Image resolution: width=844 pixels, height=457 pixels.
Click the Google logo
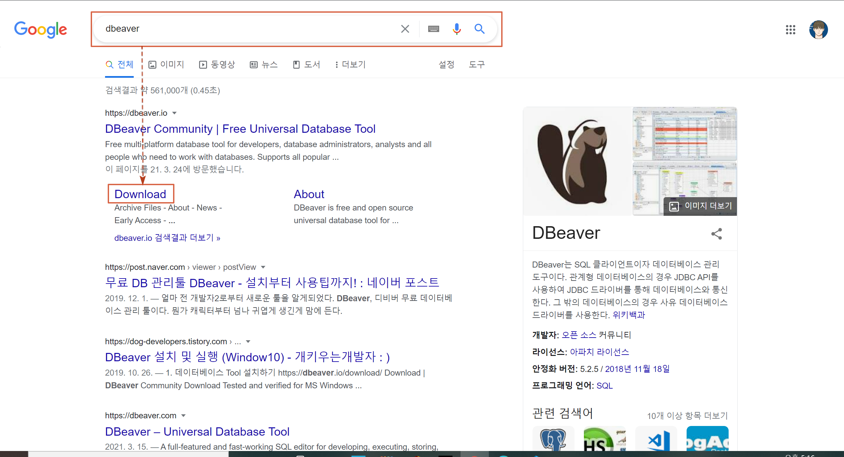[x=40, y=29]
